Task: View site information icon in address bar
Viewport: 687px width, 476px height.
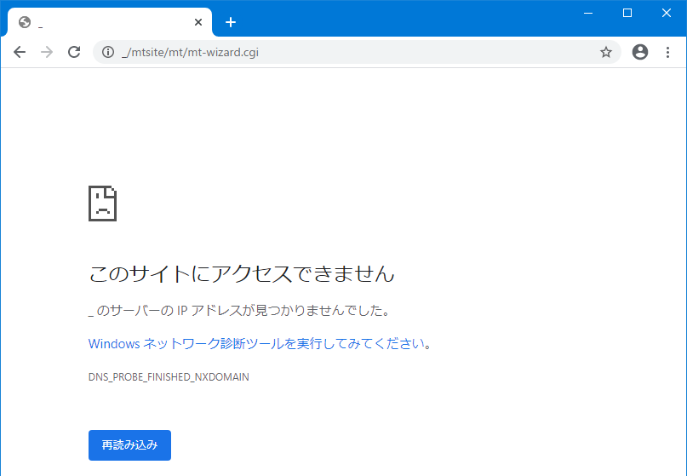Action: pos(108,52)
